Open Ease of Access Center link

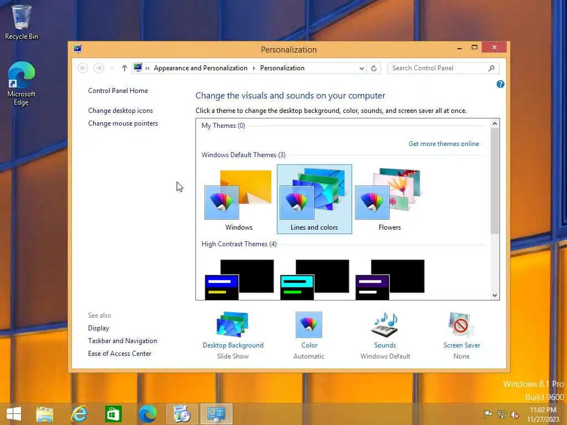pyautogui.click(x=120, y=354)
